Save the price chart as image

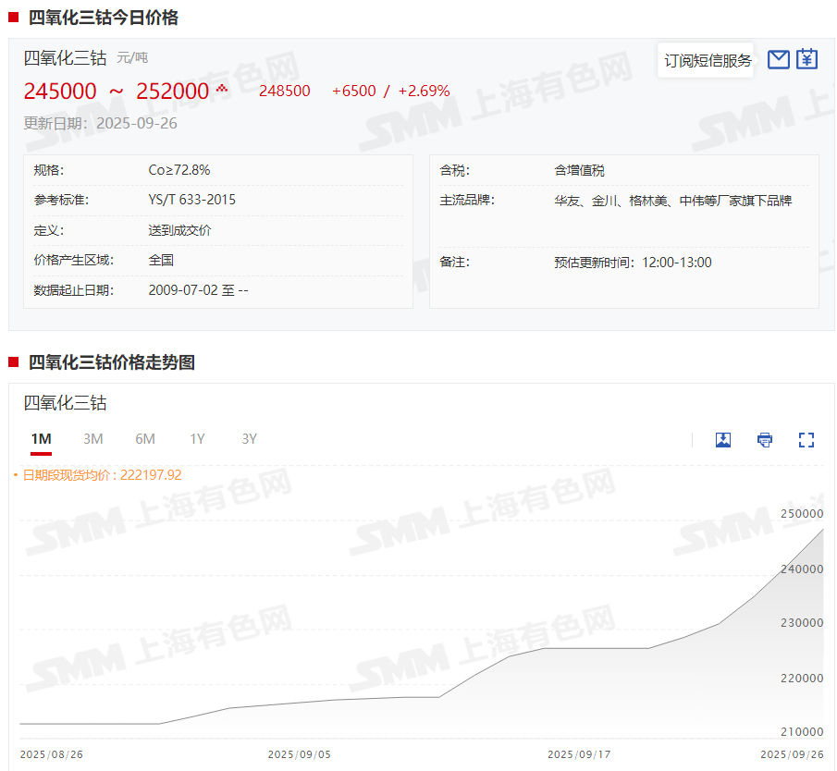pos(723,440)
